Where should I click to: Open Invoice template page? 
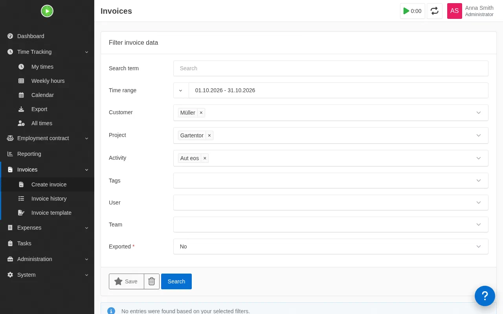47,213
